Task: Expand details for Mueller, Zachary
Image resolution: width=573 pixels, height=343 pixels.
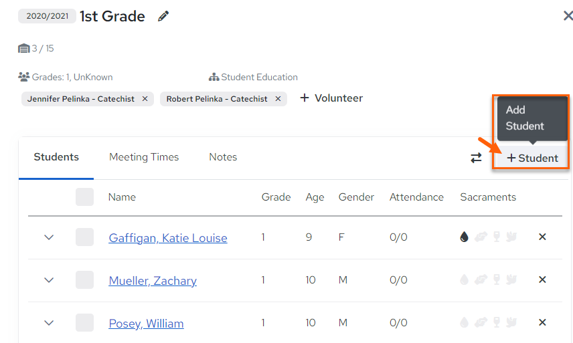Action: point(49,280)
